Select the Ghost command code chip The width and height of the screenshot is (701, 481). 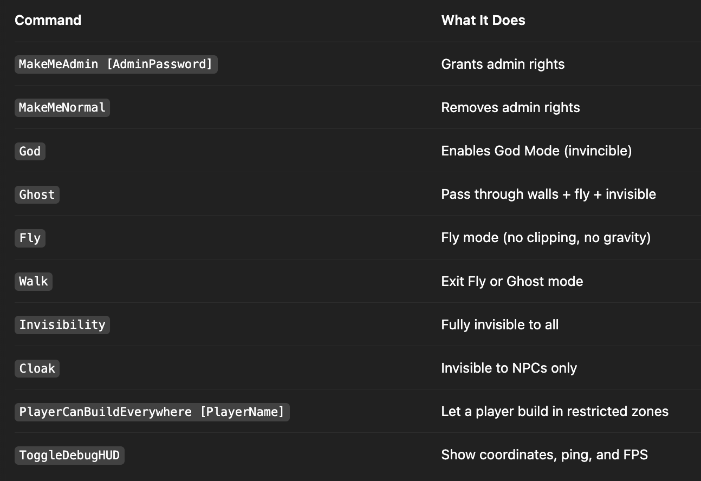[x=37, y=194]
